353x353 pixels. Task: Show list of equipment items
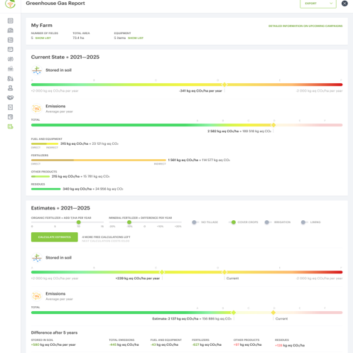(x=136, y=38)
